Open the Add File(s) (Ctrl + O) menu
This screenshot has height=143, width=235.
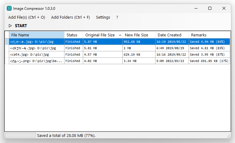click(x=26, y=17)
